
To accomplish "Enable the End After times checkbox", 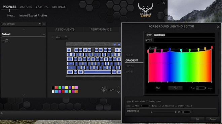I will point(133,106).
